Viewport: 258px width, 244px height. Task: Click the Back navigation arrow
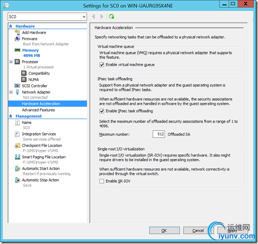click(x=94, y=17)
